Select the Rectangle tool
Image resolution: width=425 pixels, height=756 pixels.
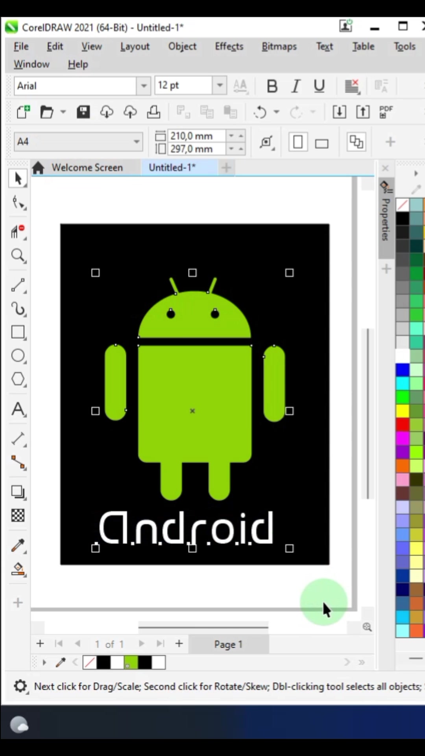point(18,332)
